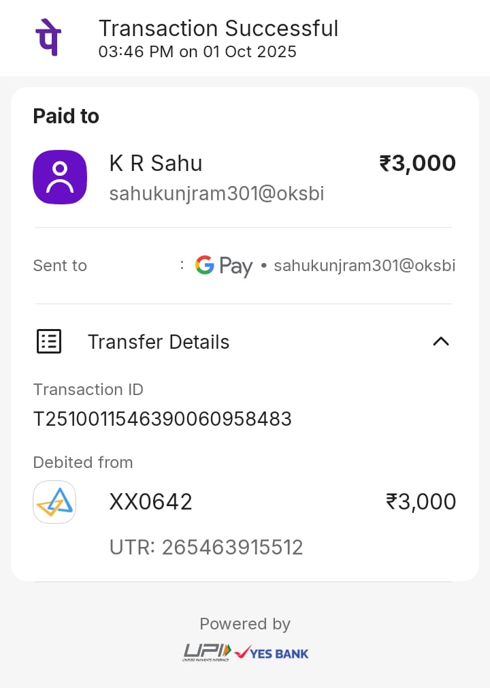The image size is (490, 688).
Task: Tap the UPI logo
Action: (207, 652)
